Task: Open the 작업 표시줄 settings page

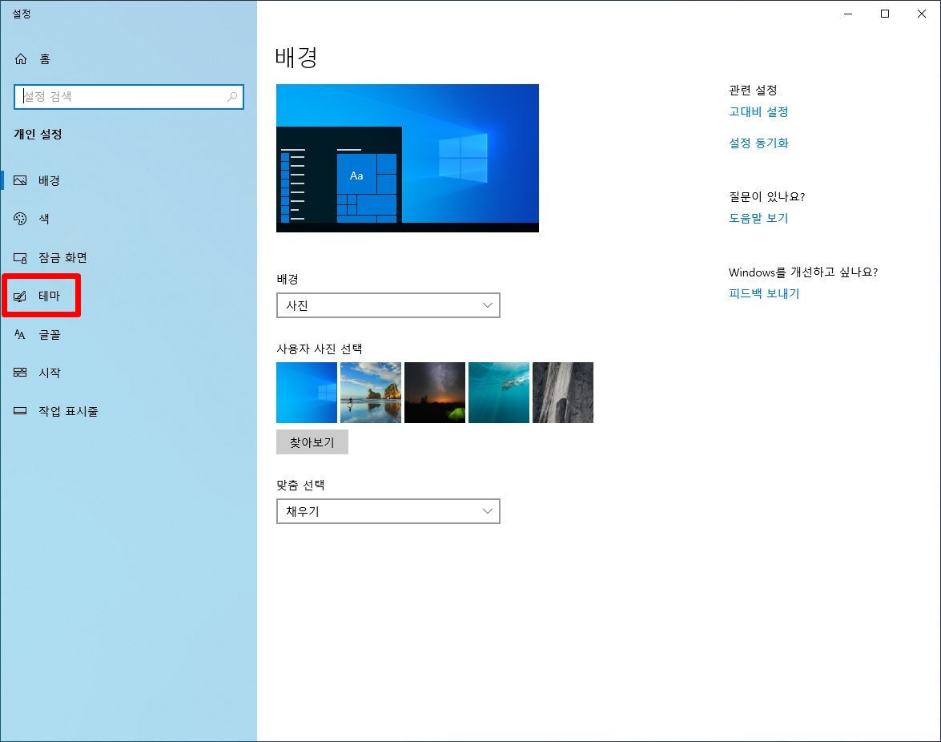Action: (x=128, y=411)
